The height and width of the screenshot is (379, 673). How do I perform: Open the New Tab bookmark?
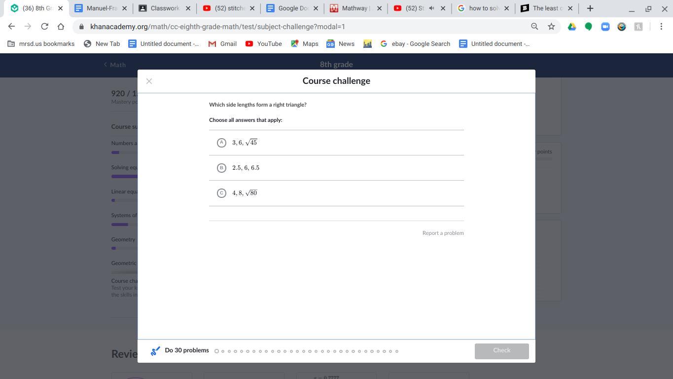coord(102,44)
